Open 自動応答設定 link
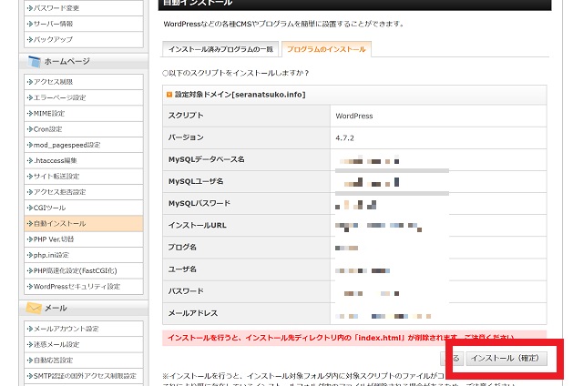 [x=84, y=360]
